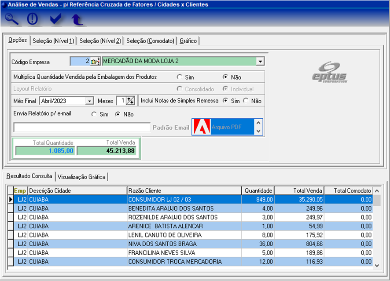Open company lookup beside Código Empresa
390x281 pixels.
[96, 62]
